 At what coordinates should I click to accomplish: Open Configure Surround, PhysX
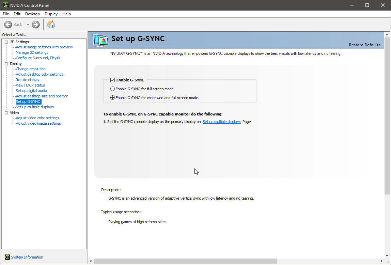click(x=38, y=58)
